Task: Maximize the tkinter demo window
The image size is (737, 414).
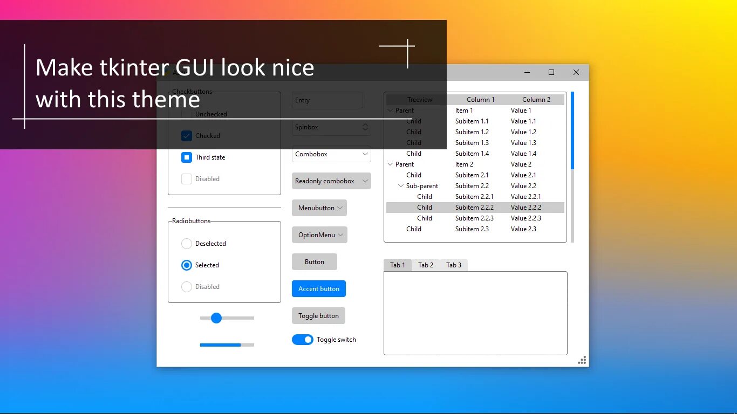Action: click(551, 72)
